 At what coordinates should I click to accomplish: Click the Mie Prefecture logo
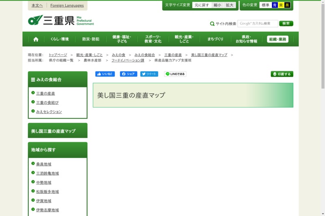pos(61,21)
